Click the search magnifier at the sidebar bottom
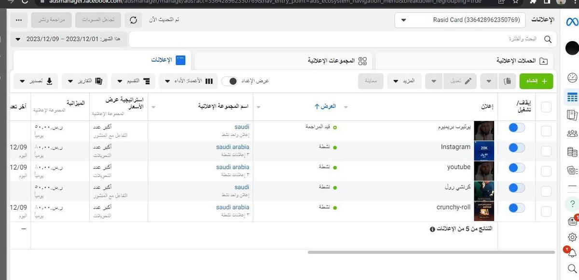The height and width of the screenshot is (280, 579). 572,269
